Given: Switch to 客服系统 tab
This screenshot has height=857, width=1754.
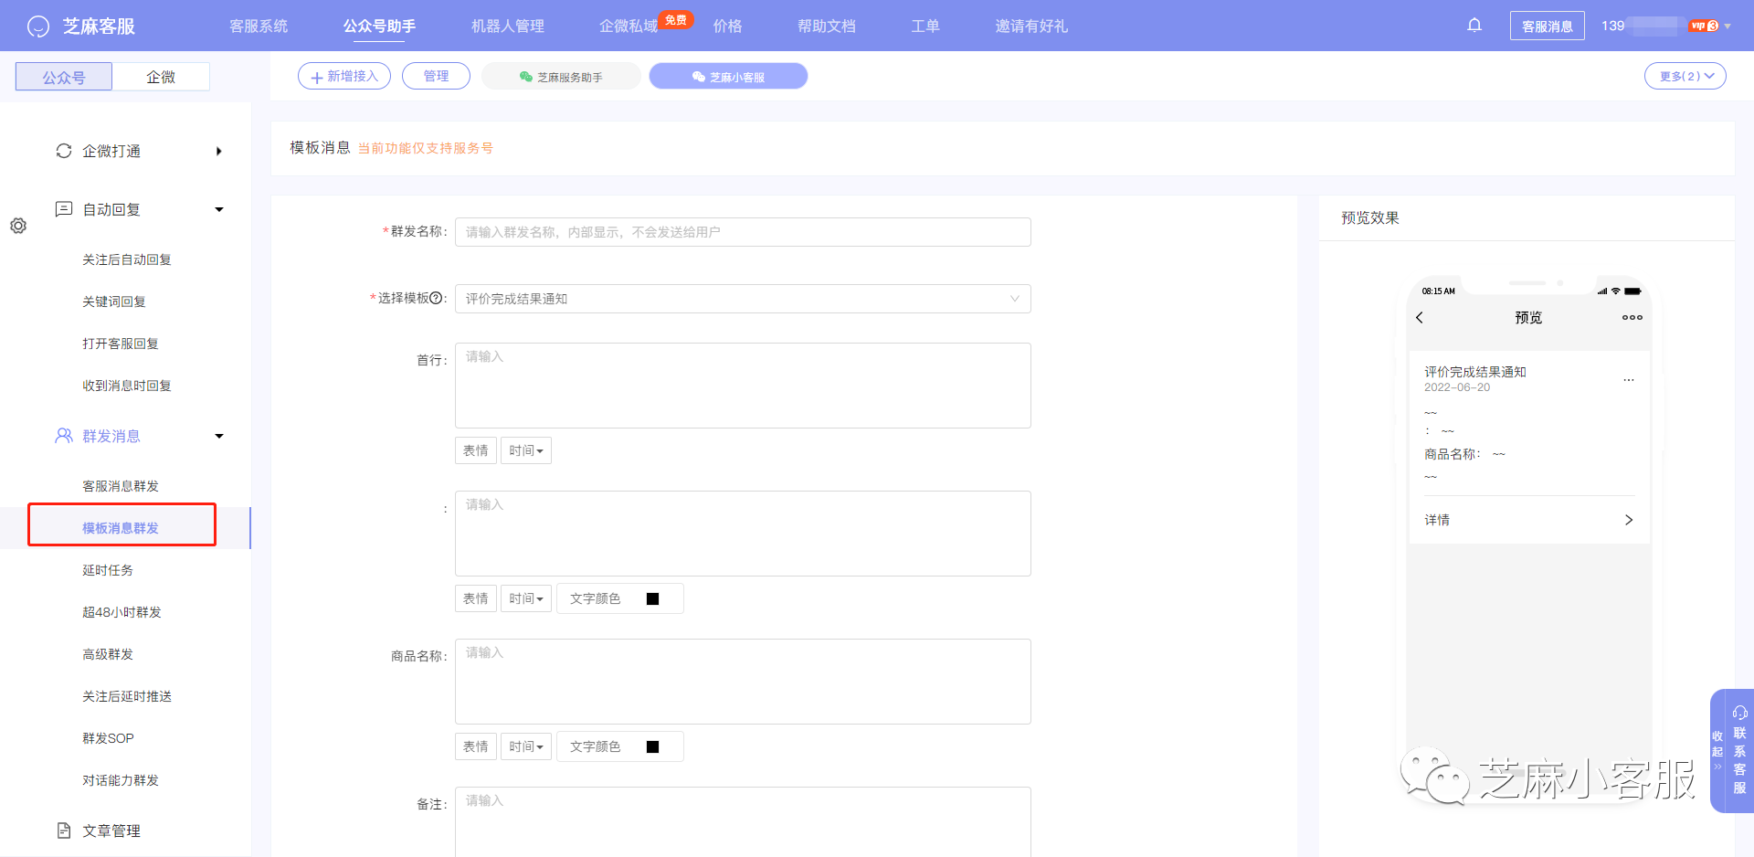Looking at the screenshot, I should tap(259, 26).
